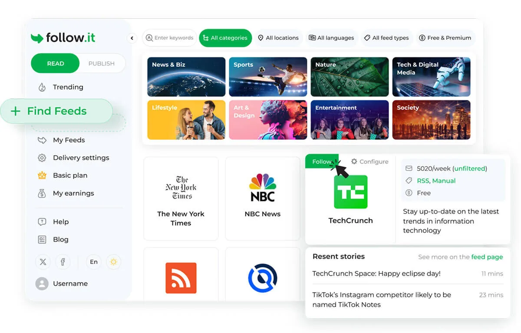Open the Basic plan page
Image resolution: width=521 pixels, height=333 pixels.
click(70, 175)
